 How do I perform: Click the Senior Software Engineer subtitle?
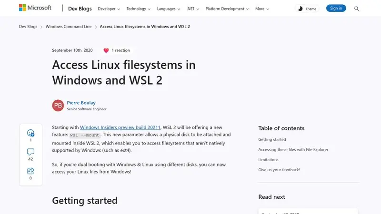pos(87,109)
